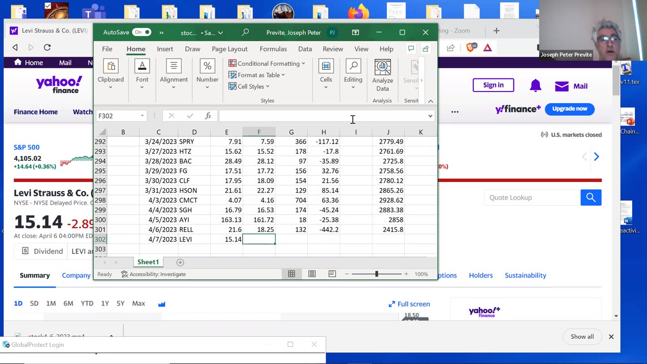Image resolution: width=647 pixels, height=364 pixels.
Task: Click the blue Quote Lookup search button
Action: coord(591,197)
